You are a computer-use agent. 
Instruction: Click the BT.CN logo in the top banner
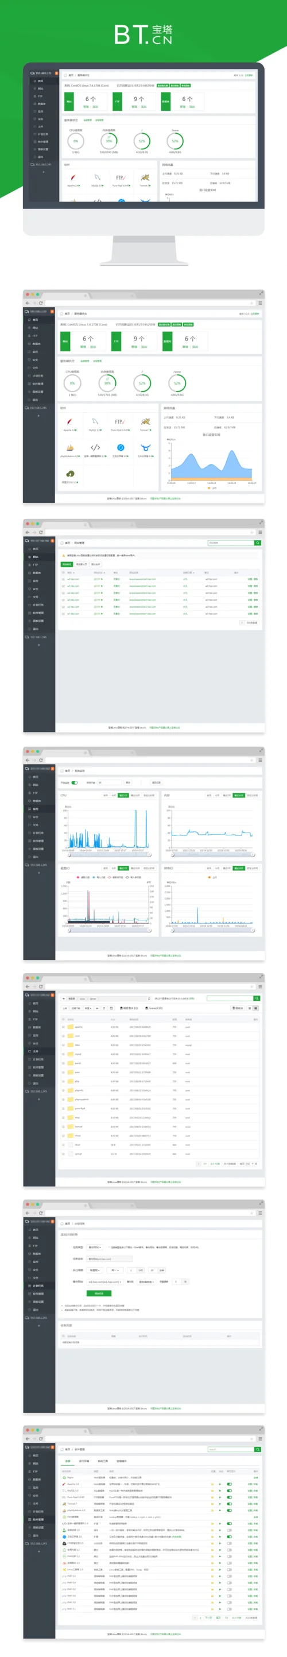[143, 34]
